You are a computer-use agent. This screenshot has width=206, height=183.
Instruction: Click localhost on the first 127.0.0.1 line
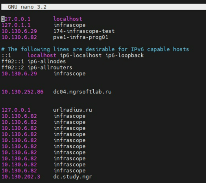coord(68,19)
